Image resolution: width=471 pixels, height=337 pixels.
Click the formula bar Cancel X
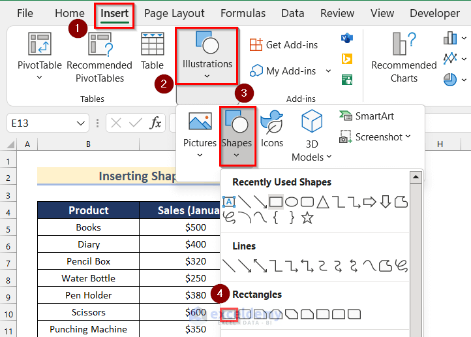pos(116,123)
